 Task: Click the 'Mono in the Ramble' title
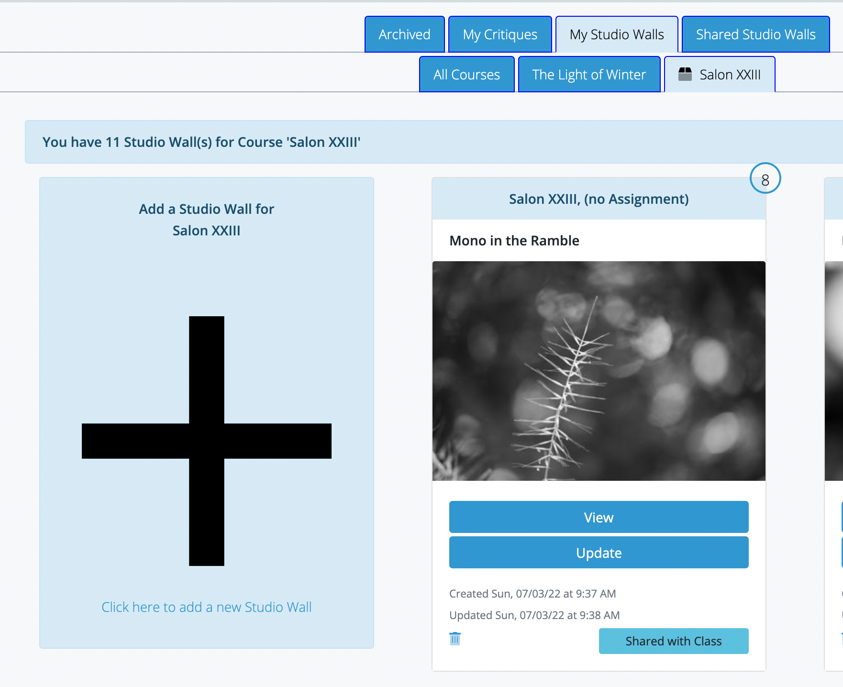click(x=514, y=241)
